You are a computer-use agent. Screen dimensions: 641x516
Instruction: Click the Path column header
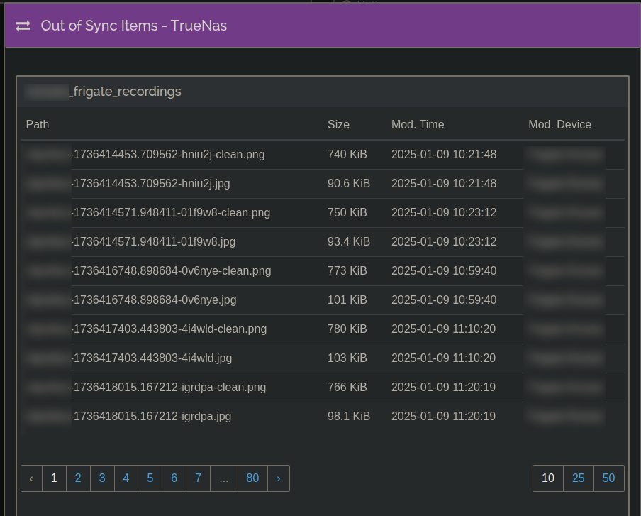coord(38,124)
